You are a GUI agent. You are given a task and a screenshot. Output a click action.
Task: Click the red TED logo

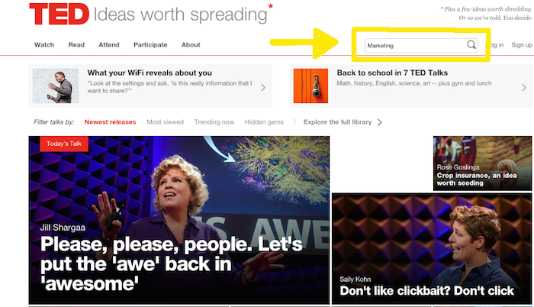pyautogui.click(x=60, y=14)
